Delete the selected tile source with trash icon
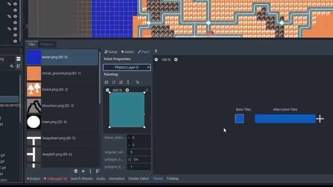Image resolution: width=333 pixels, height=187 pixels. coord(76,171)
